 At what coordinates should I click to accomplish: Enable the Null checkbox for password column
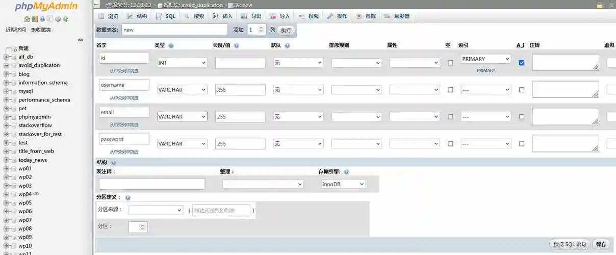[x=450, y=144]
